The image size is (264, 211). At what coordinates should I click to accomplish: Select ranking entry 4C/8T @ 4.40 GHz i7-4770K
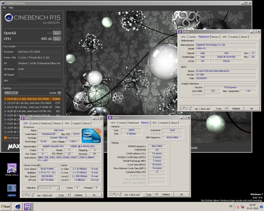pos(32,111)
